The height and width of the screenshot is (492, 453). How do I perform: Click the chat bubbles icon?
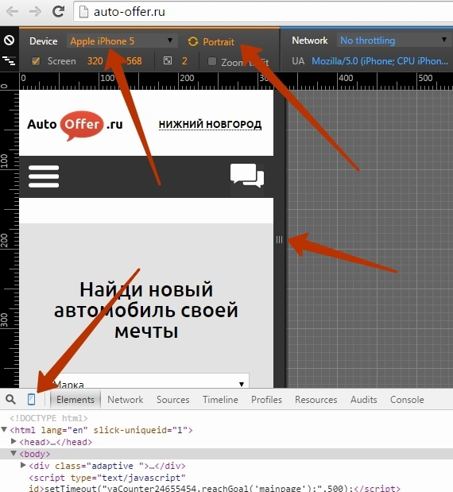point(247,176)
